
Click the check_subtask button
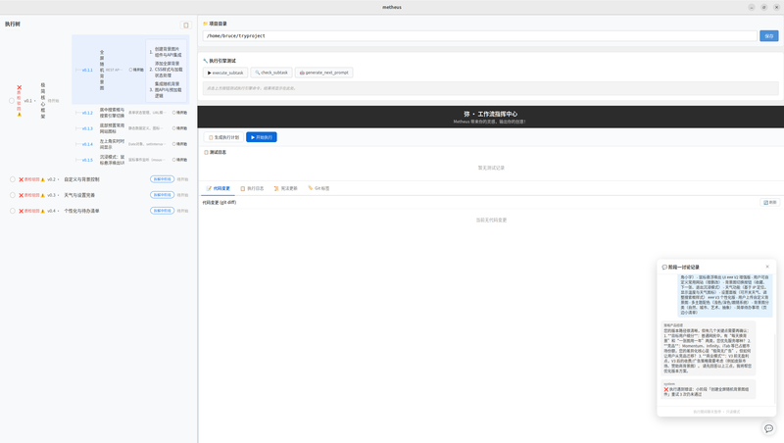pyautogui.click(x=271, y=73)
